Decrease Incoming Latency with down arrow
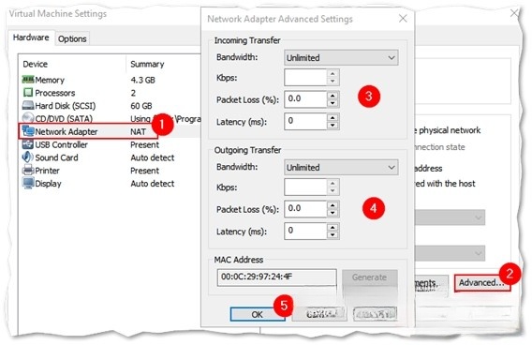The image size is (532, 345). point(332,126)
